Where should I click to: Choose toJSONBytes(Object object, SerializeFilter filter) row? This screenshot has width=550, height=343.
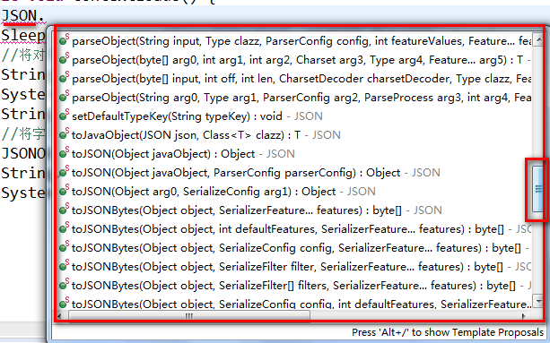coord(294,267)
